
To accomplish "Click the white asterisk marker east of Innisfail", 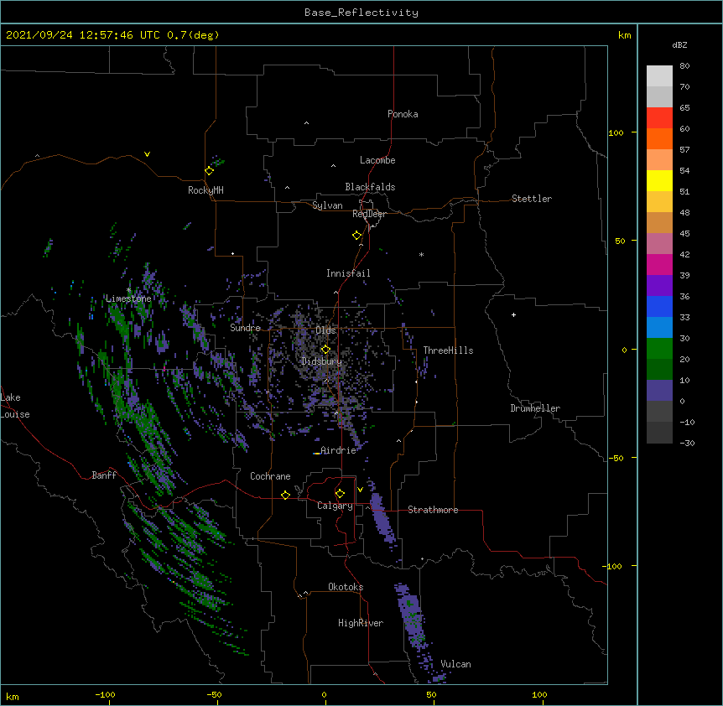I will point(421,254).
